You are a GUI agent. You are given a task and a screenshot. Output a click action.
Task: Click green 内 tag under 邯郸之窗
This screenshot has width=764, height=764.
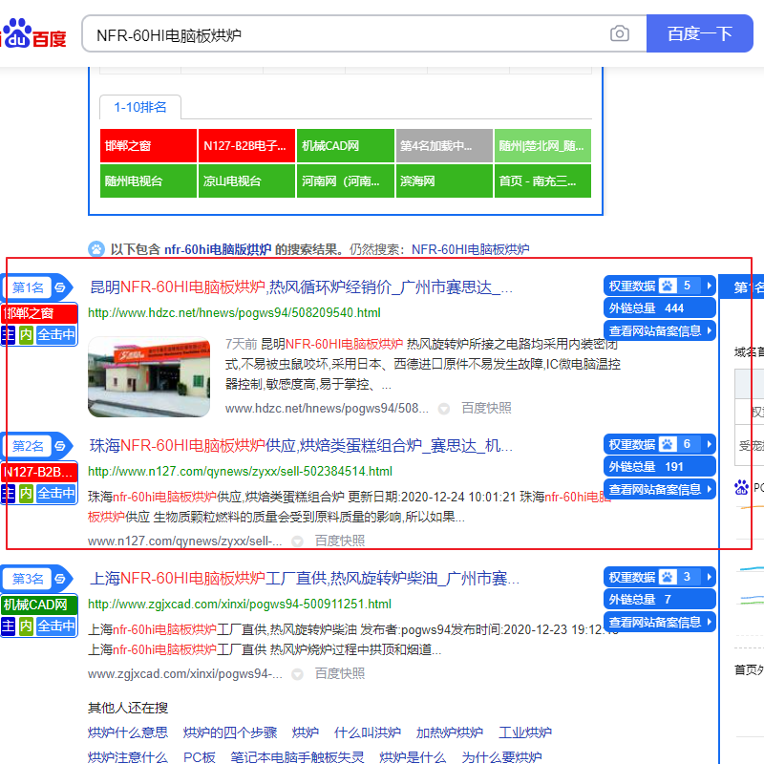tap(26, 335)
